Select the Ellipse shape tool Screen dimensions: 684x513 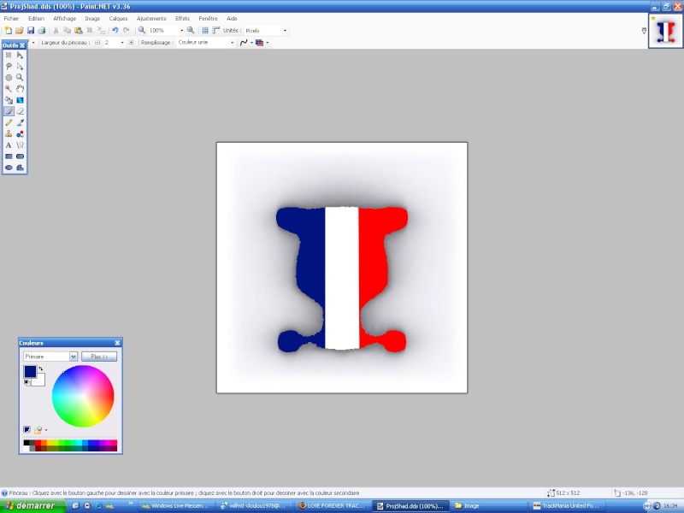(x=9, y=168)
